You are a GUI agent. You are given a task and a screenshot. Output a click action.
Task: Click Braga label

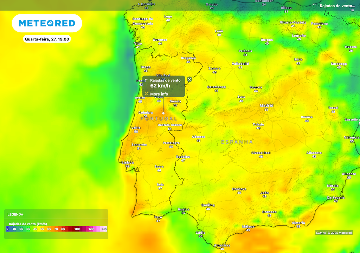[146, 67]
